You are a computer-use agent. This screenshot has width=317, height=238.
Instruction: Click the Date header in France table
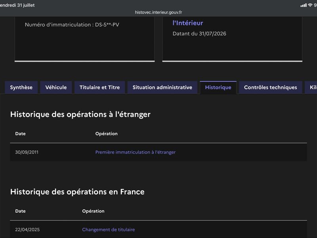pos(21,211)
